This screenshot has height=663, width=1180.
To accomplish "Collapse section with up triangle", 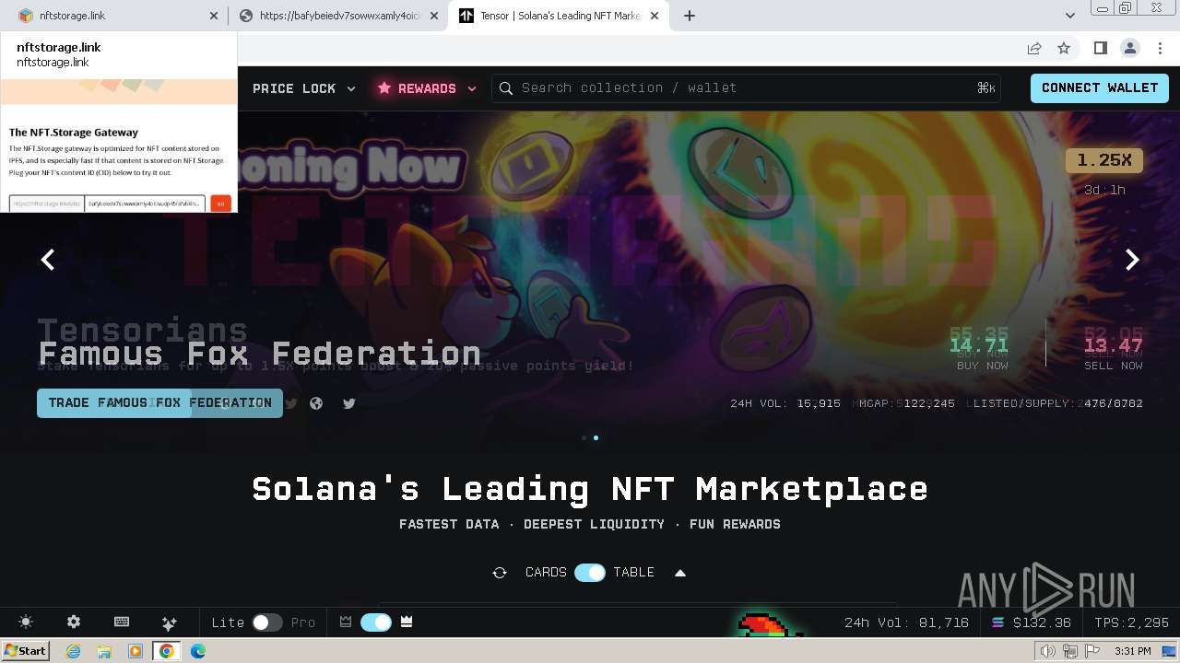I will 680,573.
